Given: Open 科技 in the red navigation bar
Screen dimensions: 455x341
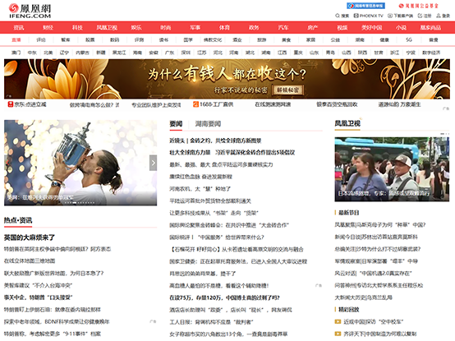Looking at the screenshot, I should (x=77, y=28).
